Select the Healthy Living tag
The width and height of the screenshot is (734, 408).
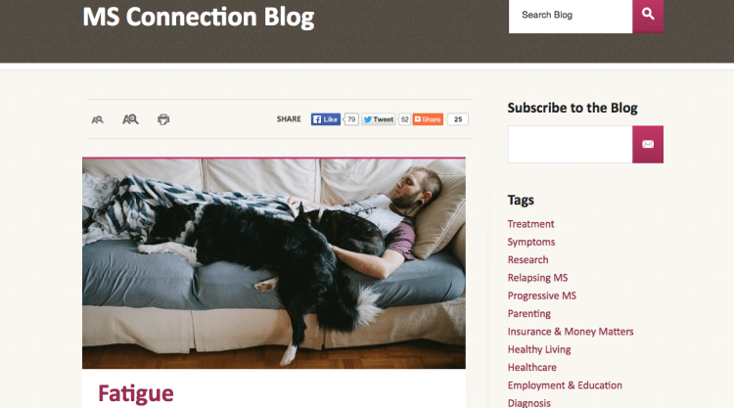pyautogui.click(x=539, y=349)
